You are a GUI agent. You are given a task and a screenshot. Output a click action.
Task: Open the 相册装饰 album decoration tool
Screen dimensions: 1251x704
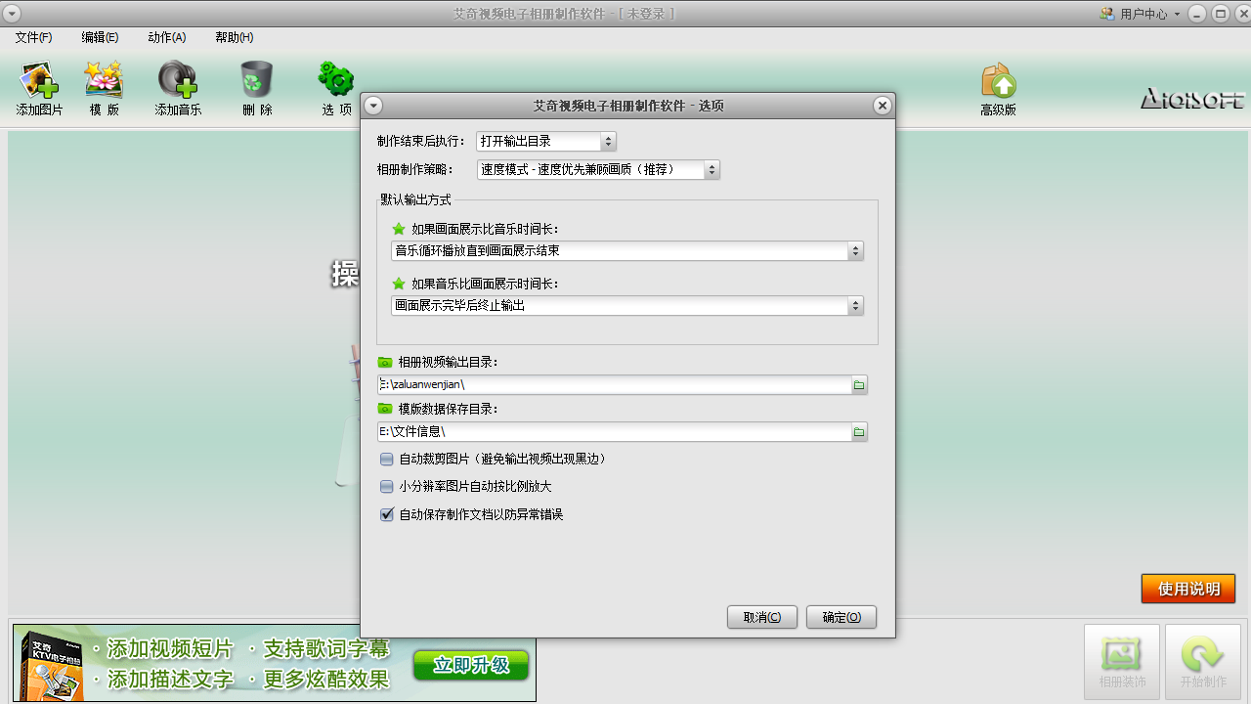tap(1121, 662)
